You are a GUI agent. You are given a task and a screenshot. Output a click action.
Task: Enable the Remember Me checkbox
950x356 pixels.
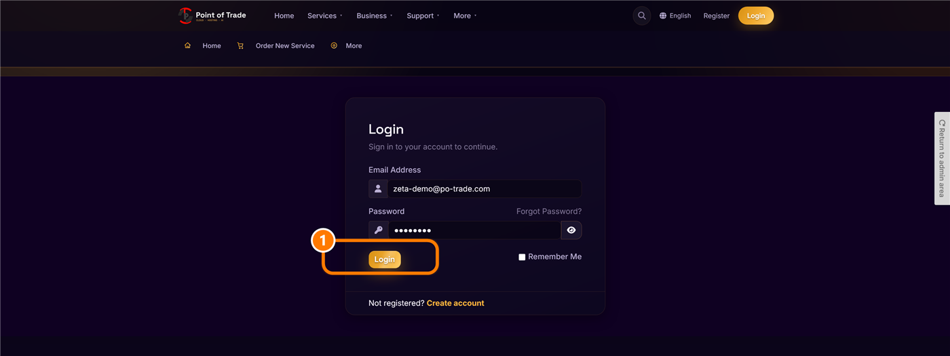(522, 257)
